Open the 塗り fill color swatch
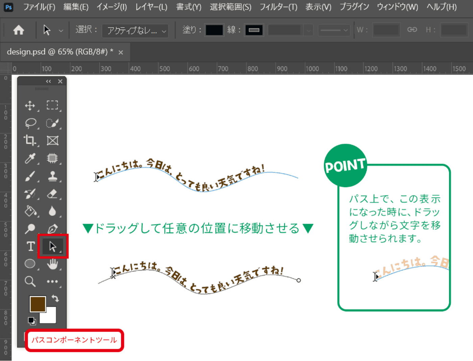Image resolution: width=473 pixels, height=361 pixels. pyautogui.click(x=214, y=30)
